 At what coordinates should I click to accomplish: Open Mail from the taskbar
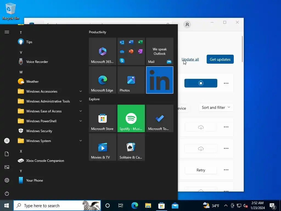click(175, 206)
